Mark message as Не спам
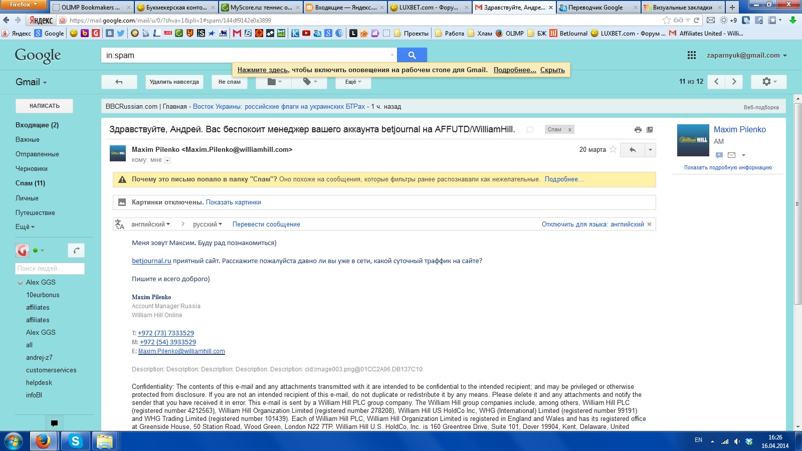The image size is (802, 451). click(229, 82)
